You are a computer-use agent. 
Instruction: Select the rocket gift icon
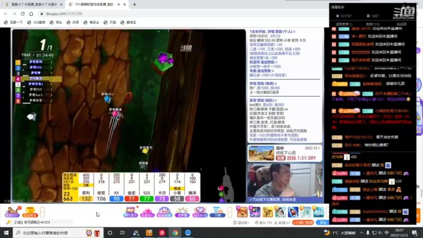(x=293, y=212)
